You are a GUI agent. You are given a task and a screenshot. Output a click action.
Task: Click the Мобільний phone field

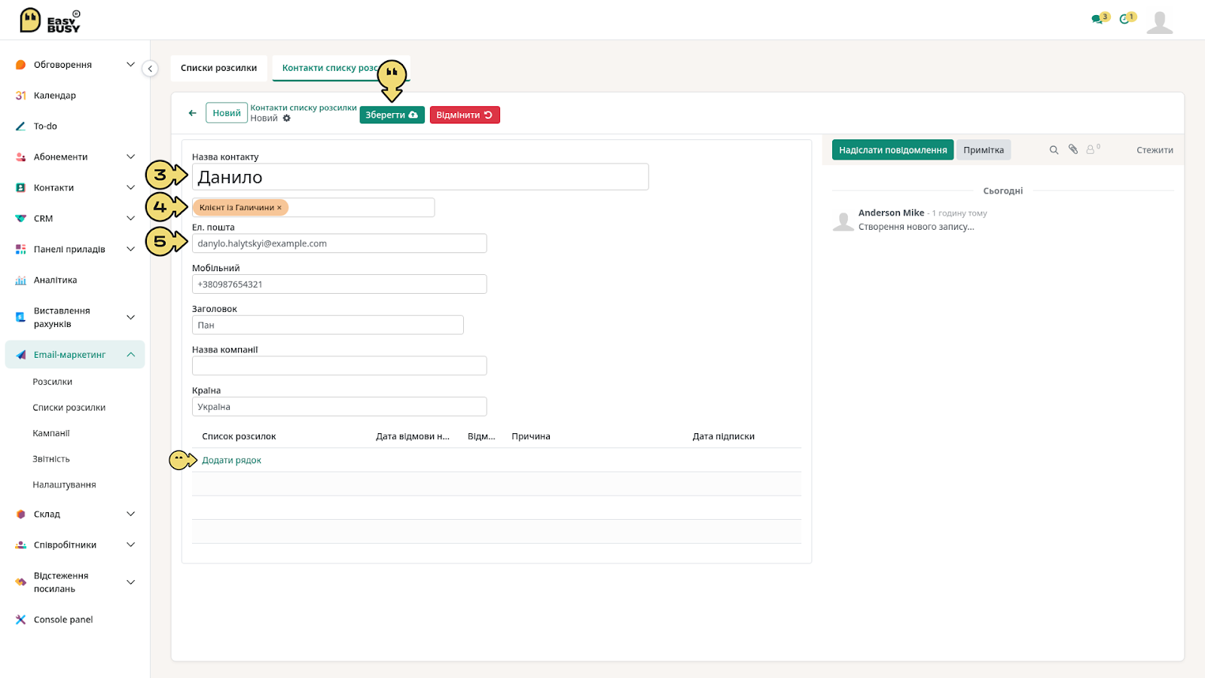(340, 284)
